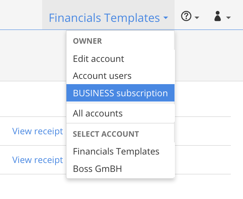Click empty navbar area left of account title
The height and width of the screenshot is (199, 243).
pyautogui.click(x=20, y=15)
